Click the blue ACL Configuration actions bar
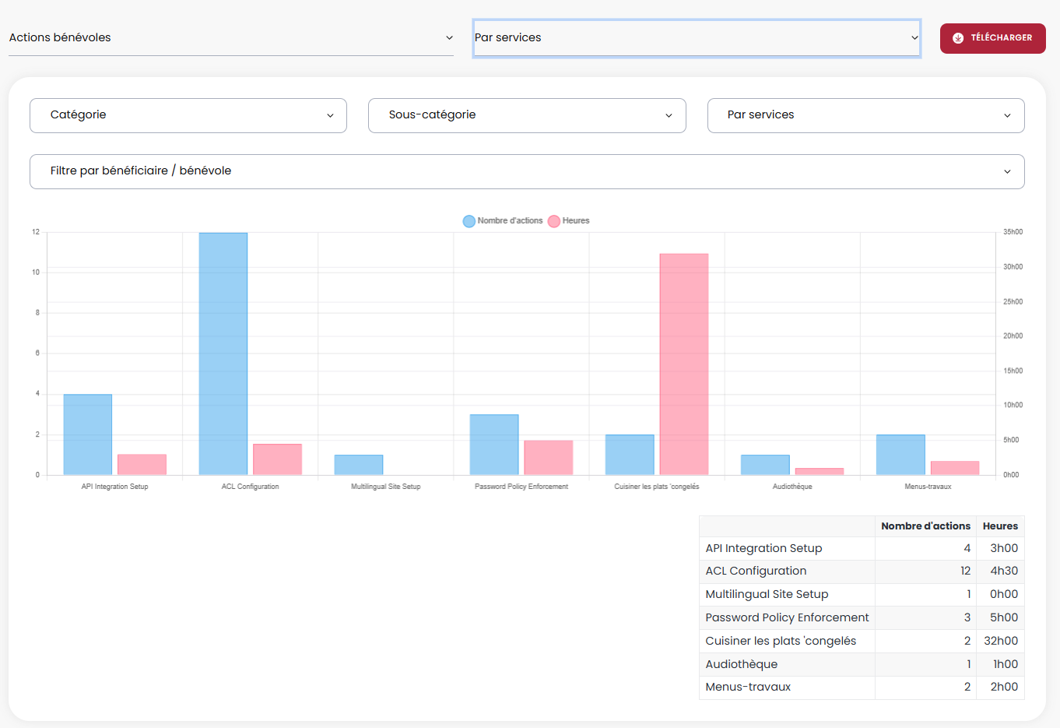Viewport: 1060px width, 728px height. [x=223, y=353]
